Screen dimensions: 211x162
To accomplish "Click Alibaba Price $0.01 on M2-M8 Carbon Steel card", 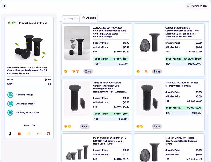I will (x=111, y=155).
